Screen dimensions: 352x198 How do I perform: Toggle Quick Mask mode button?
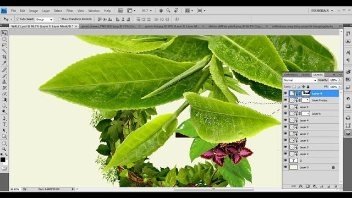coord(4,168)
